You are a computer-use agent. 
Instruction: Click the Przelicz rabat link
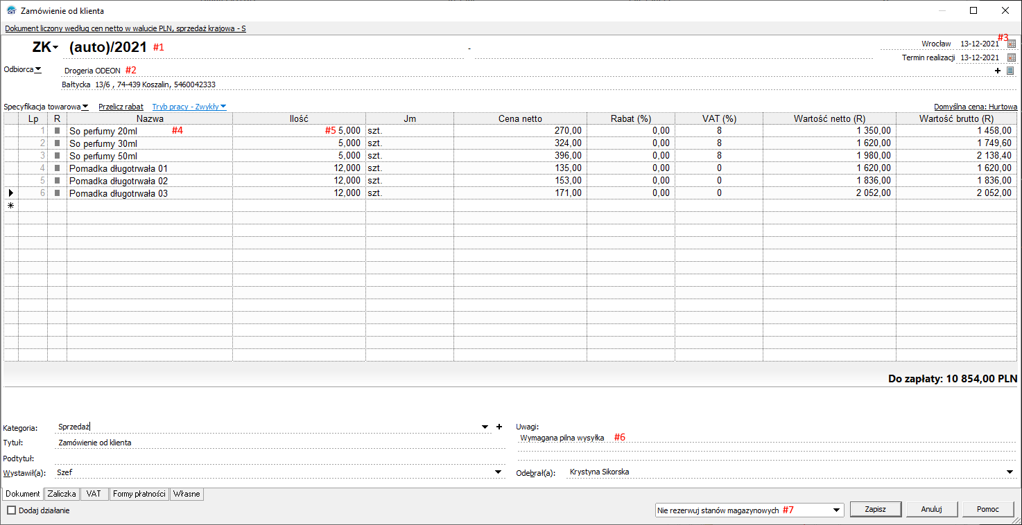[x=121, y=107]
